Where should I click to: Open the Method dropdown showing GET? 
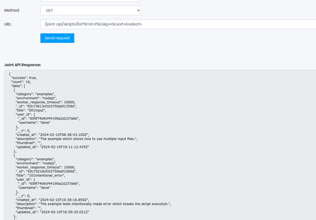click(x=91, y=11)
